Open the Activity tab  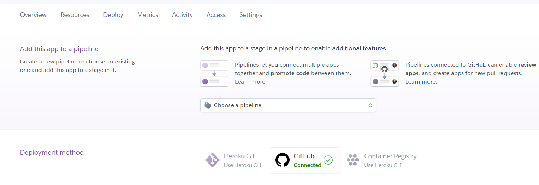point(182,15)
